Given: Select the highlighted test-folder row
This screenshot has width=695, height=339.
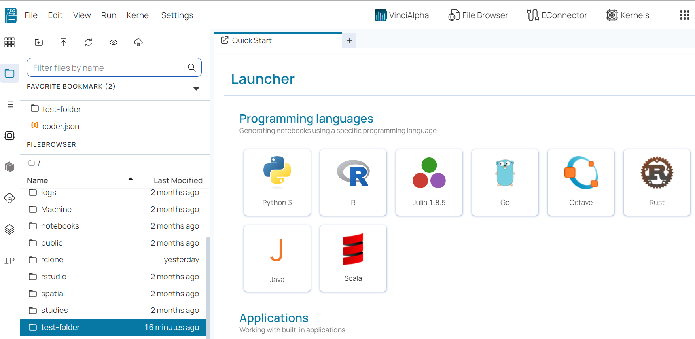Looking at the screenshot, I should (x=113, y=327).
